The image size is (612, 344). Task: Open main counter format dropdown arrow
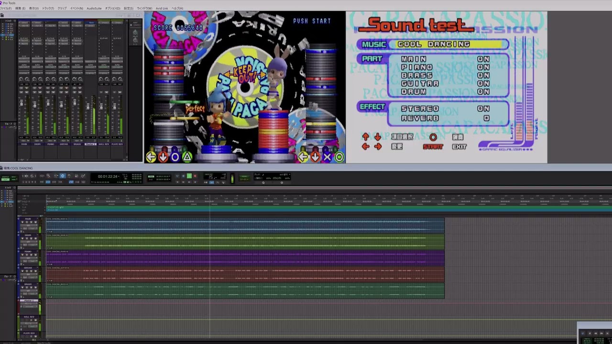[x=119, y=176]
